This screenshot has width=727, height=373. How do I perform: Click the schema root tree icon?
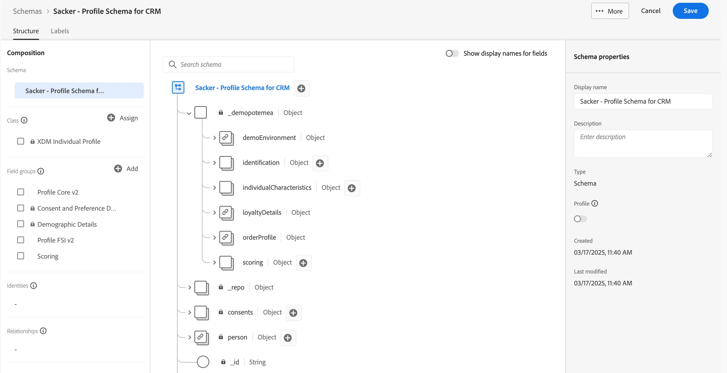[178, 88]
